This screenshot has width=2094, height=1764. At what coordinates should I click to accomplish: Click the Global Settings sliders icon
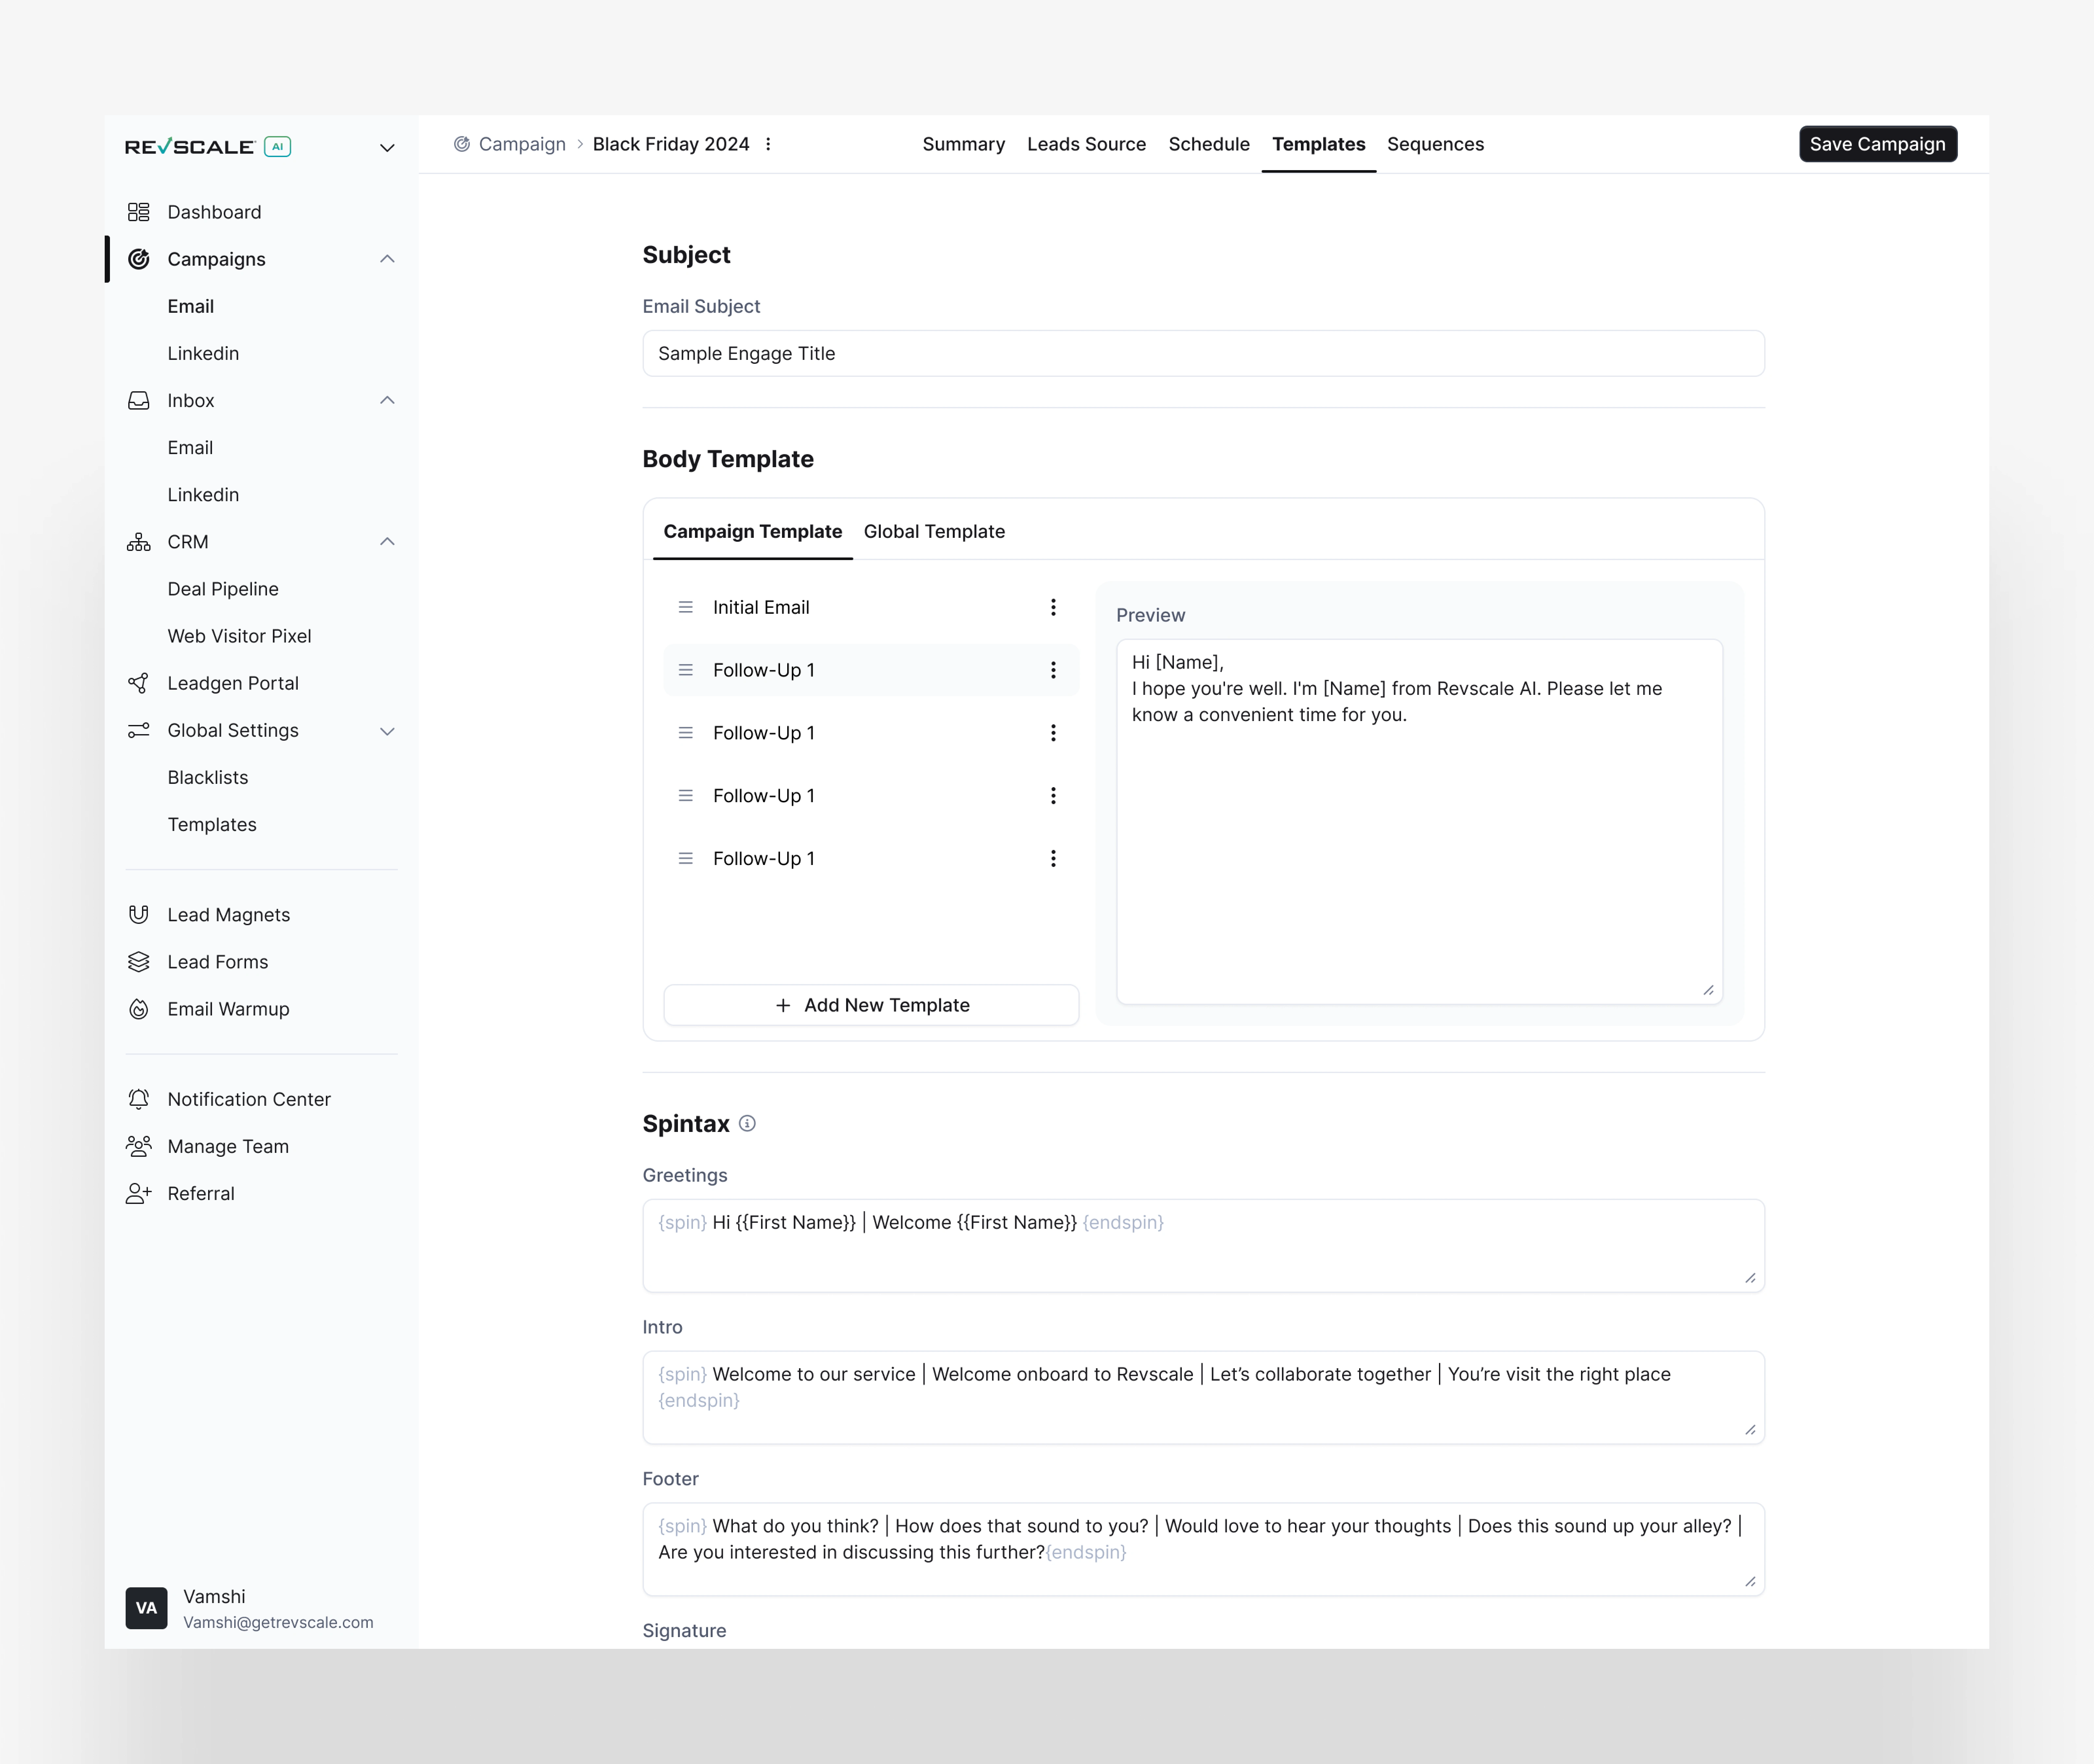[x=139, y=730]
